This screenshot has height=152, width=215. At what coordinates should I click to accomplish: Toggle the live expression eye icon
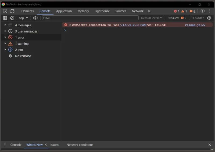click(x=35, y=18)
